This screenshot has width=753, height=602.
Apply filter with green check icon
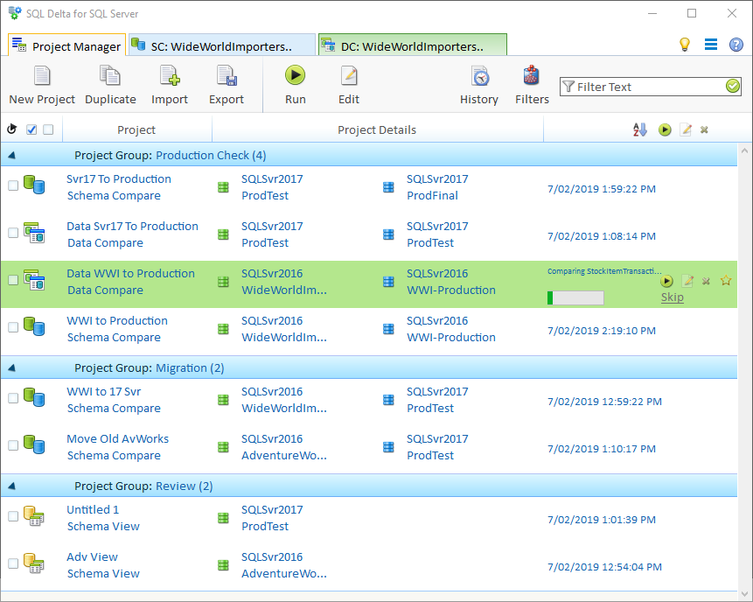point(733,87)
